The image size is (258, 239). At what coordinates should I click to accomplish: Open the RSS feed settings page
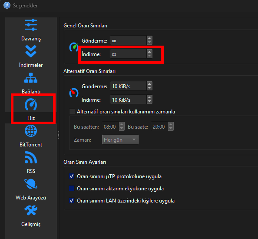pos(31,162)
